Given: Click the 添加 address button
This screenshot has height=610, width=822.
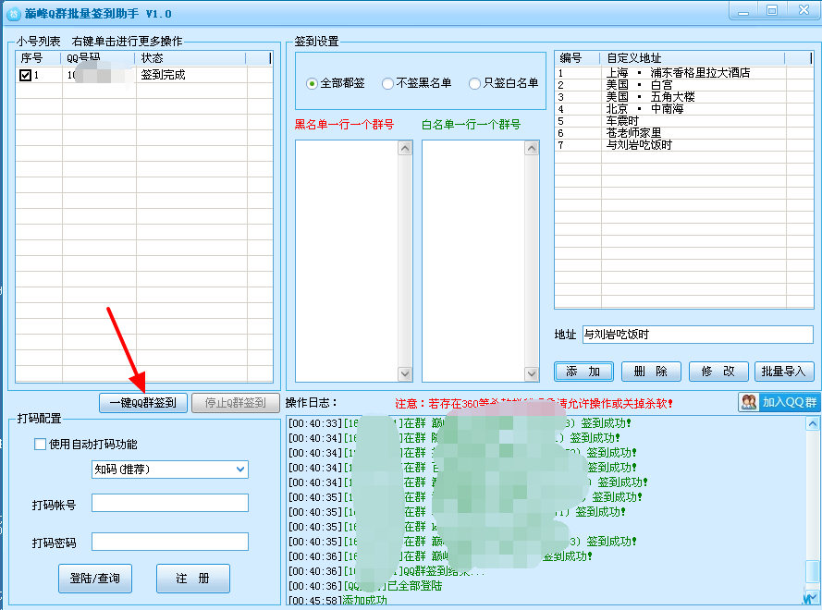Looking at the screenshot, I should (x=583, y=371).
